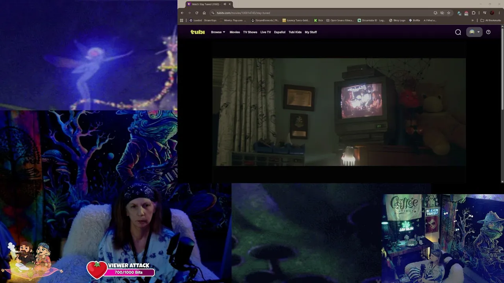The image size is (504, 283).
Task: Close the Watch Stay Tuned tab
Action: click(x=230, y=4)
